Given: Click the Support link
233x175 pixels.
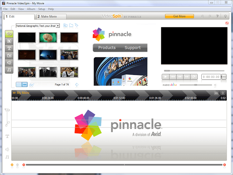Looking at the screenshot, I should (133, 48).
